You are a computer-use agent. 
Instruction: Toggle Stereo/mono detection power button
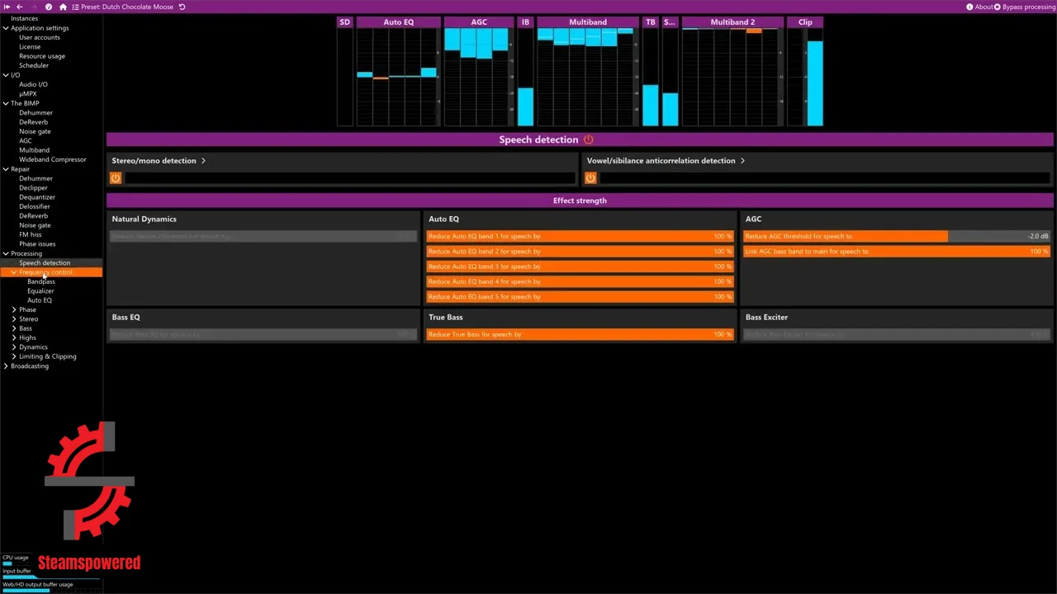tap(116, 177)
